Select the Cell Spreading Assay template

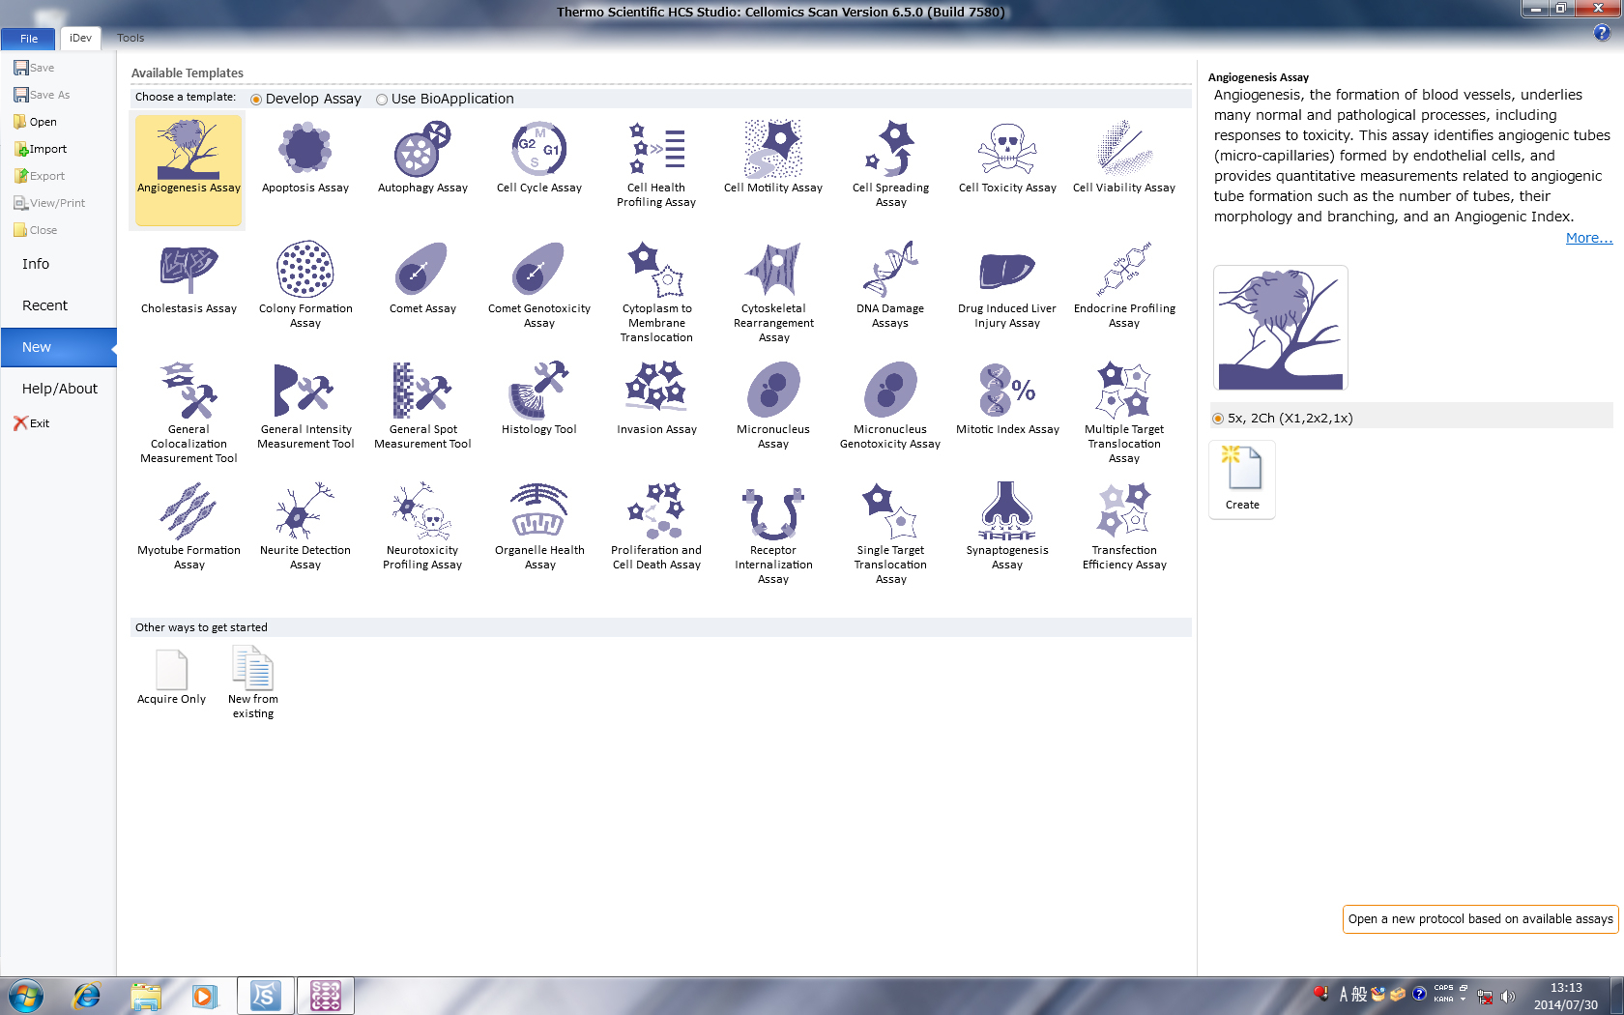tap(890, 165)
